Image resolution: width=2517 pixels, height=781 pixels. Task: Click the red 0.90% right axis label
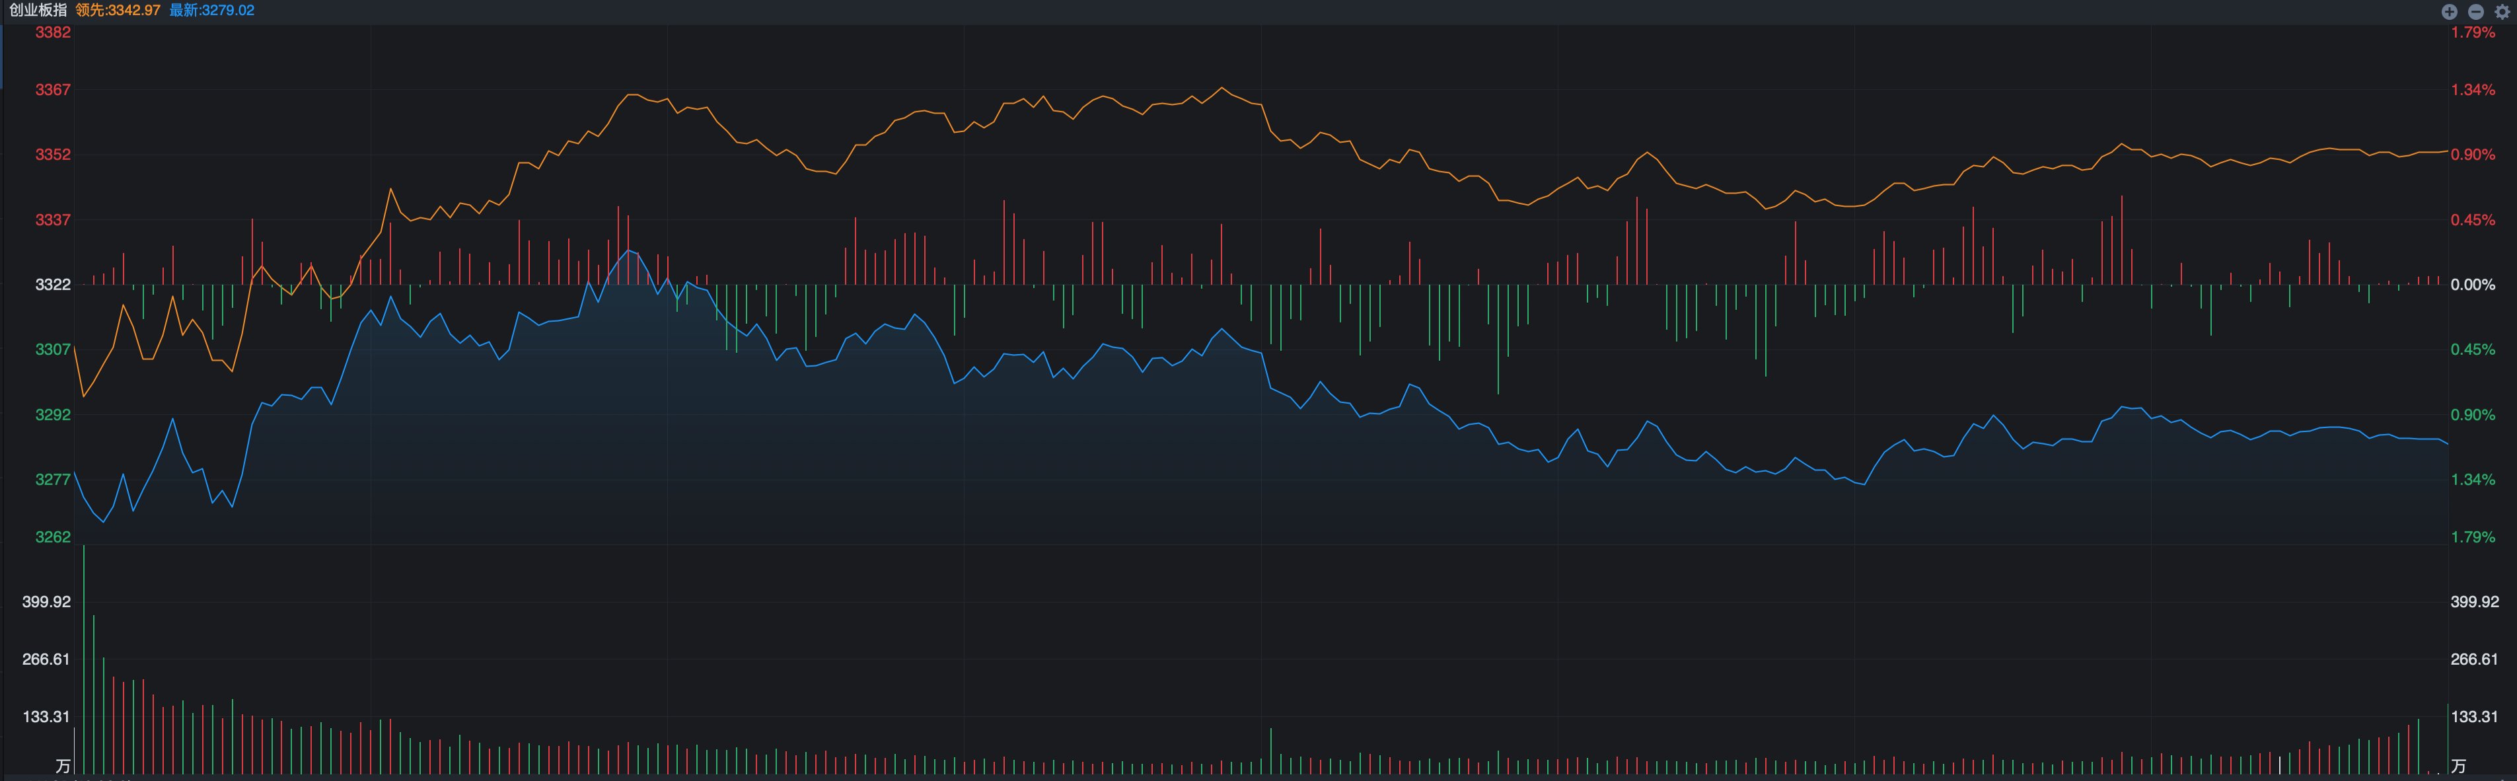[2473, 155]
